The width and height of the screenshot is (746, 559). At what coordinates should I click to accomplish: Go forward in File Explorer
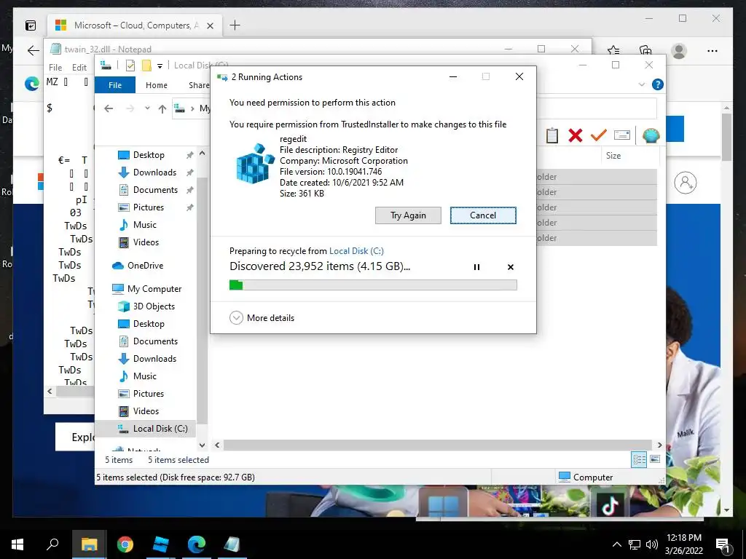click(130, 109)
